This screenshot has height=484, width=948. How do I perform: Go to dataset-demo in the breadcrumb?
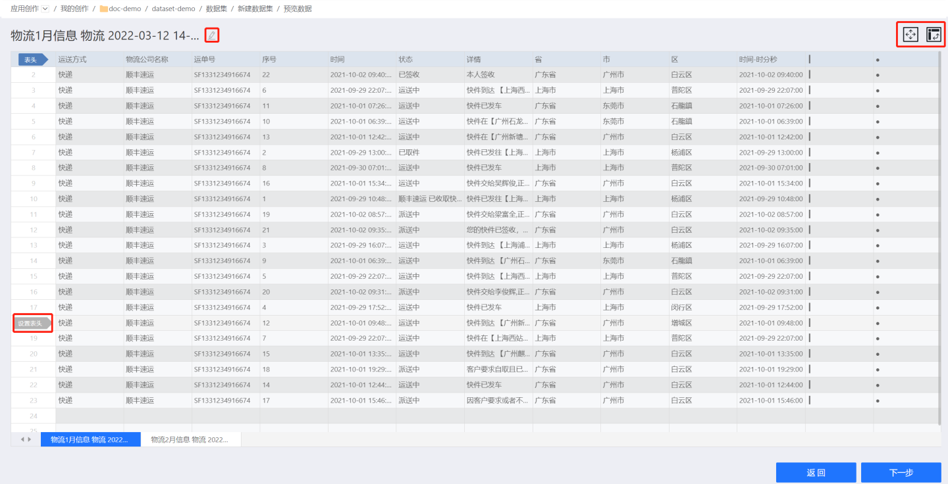click(173, 9)
